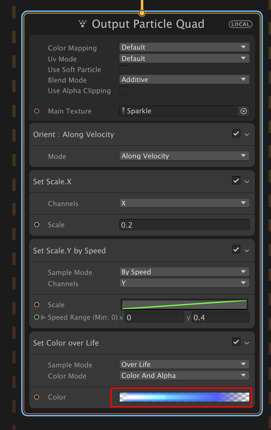Toggle the LOCAL space button

coord(240,24)
